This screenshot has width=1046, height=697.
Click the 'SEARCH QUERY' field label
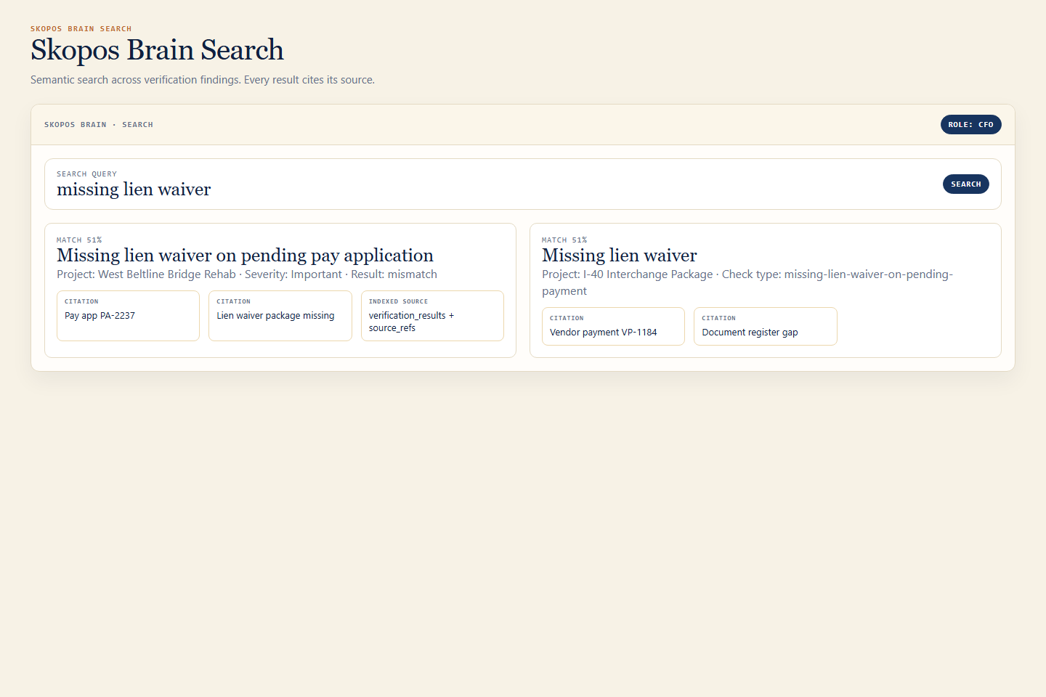[86, 174]
